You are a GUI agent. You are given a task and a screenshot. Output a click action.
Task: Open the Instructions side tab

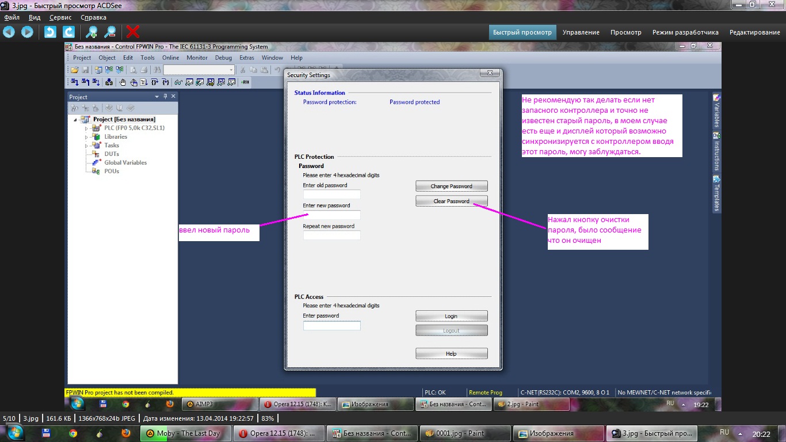coord(716,151)
